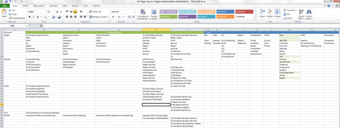This screenshot has width=340, height=128.
Task: Click the comma style icon
Action: [x=124, y=17]
